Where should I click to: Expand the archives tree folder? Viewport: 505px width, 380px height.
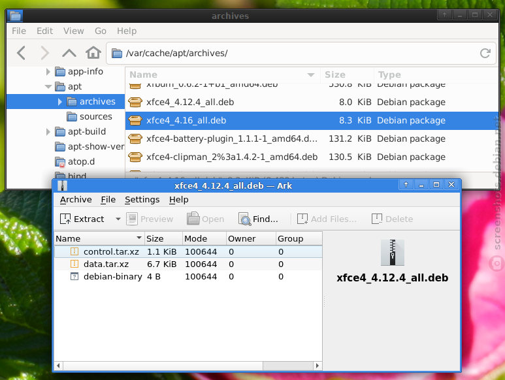tap(60, 102)
